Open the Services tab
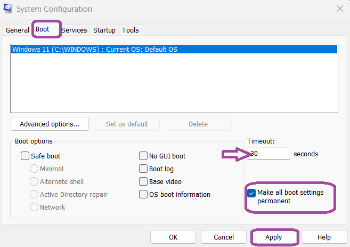The height and width of the screenshot is (247, 350). click(74, 30)
